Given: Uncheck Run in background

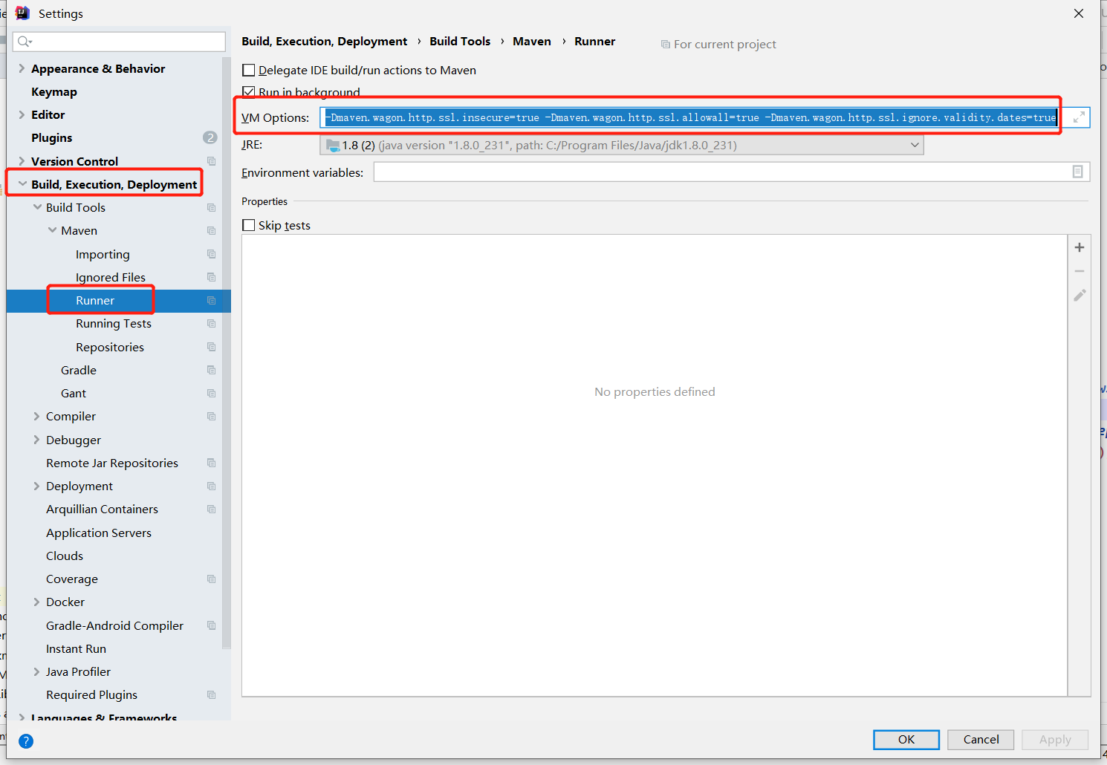Looking at the screenshot, I should 249,91.
